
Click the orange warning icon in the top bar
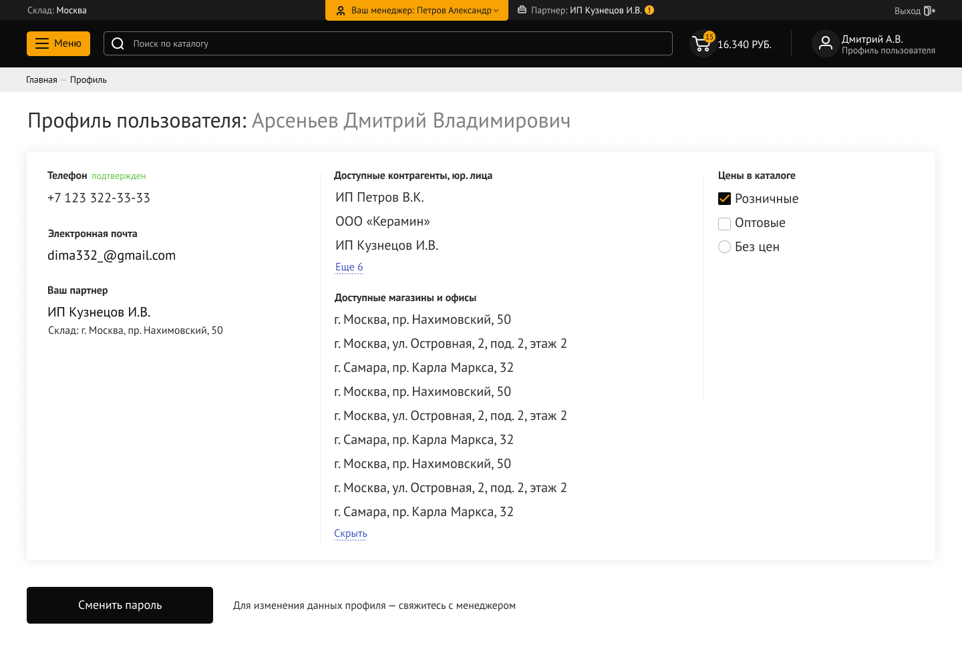(x=649, y=10)
